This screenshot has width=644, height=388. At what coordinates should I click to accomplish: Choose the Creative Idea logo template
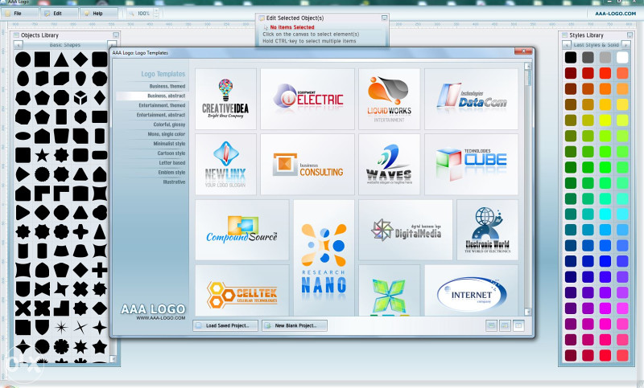[226, 99]
